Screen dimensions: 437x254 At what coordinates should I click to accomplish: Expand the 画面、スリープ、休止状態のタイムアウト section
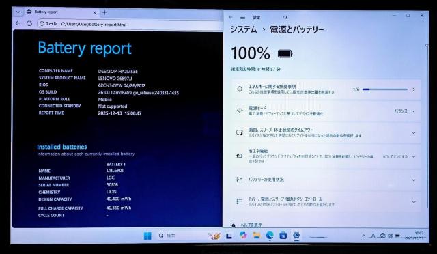pyautogui.click(x=326, y=132)
